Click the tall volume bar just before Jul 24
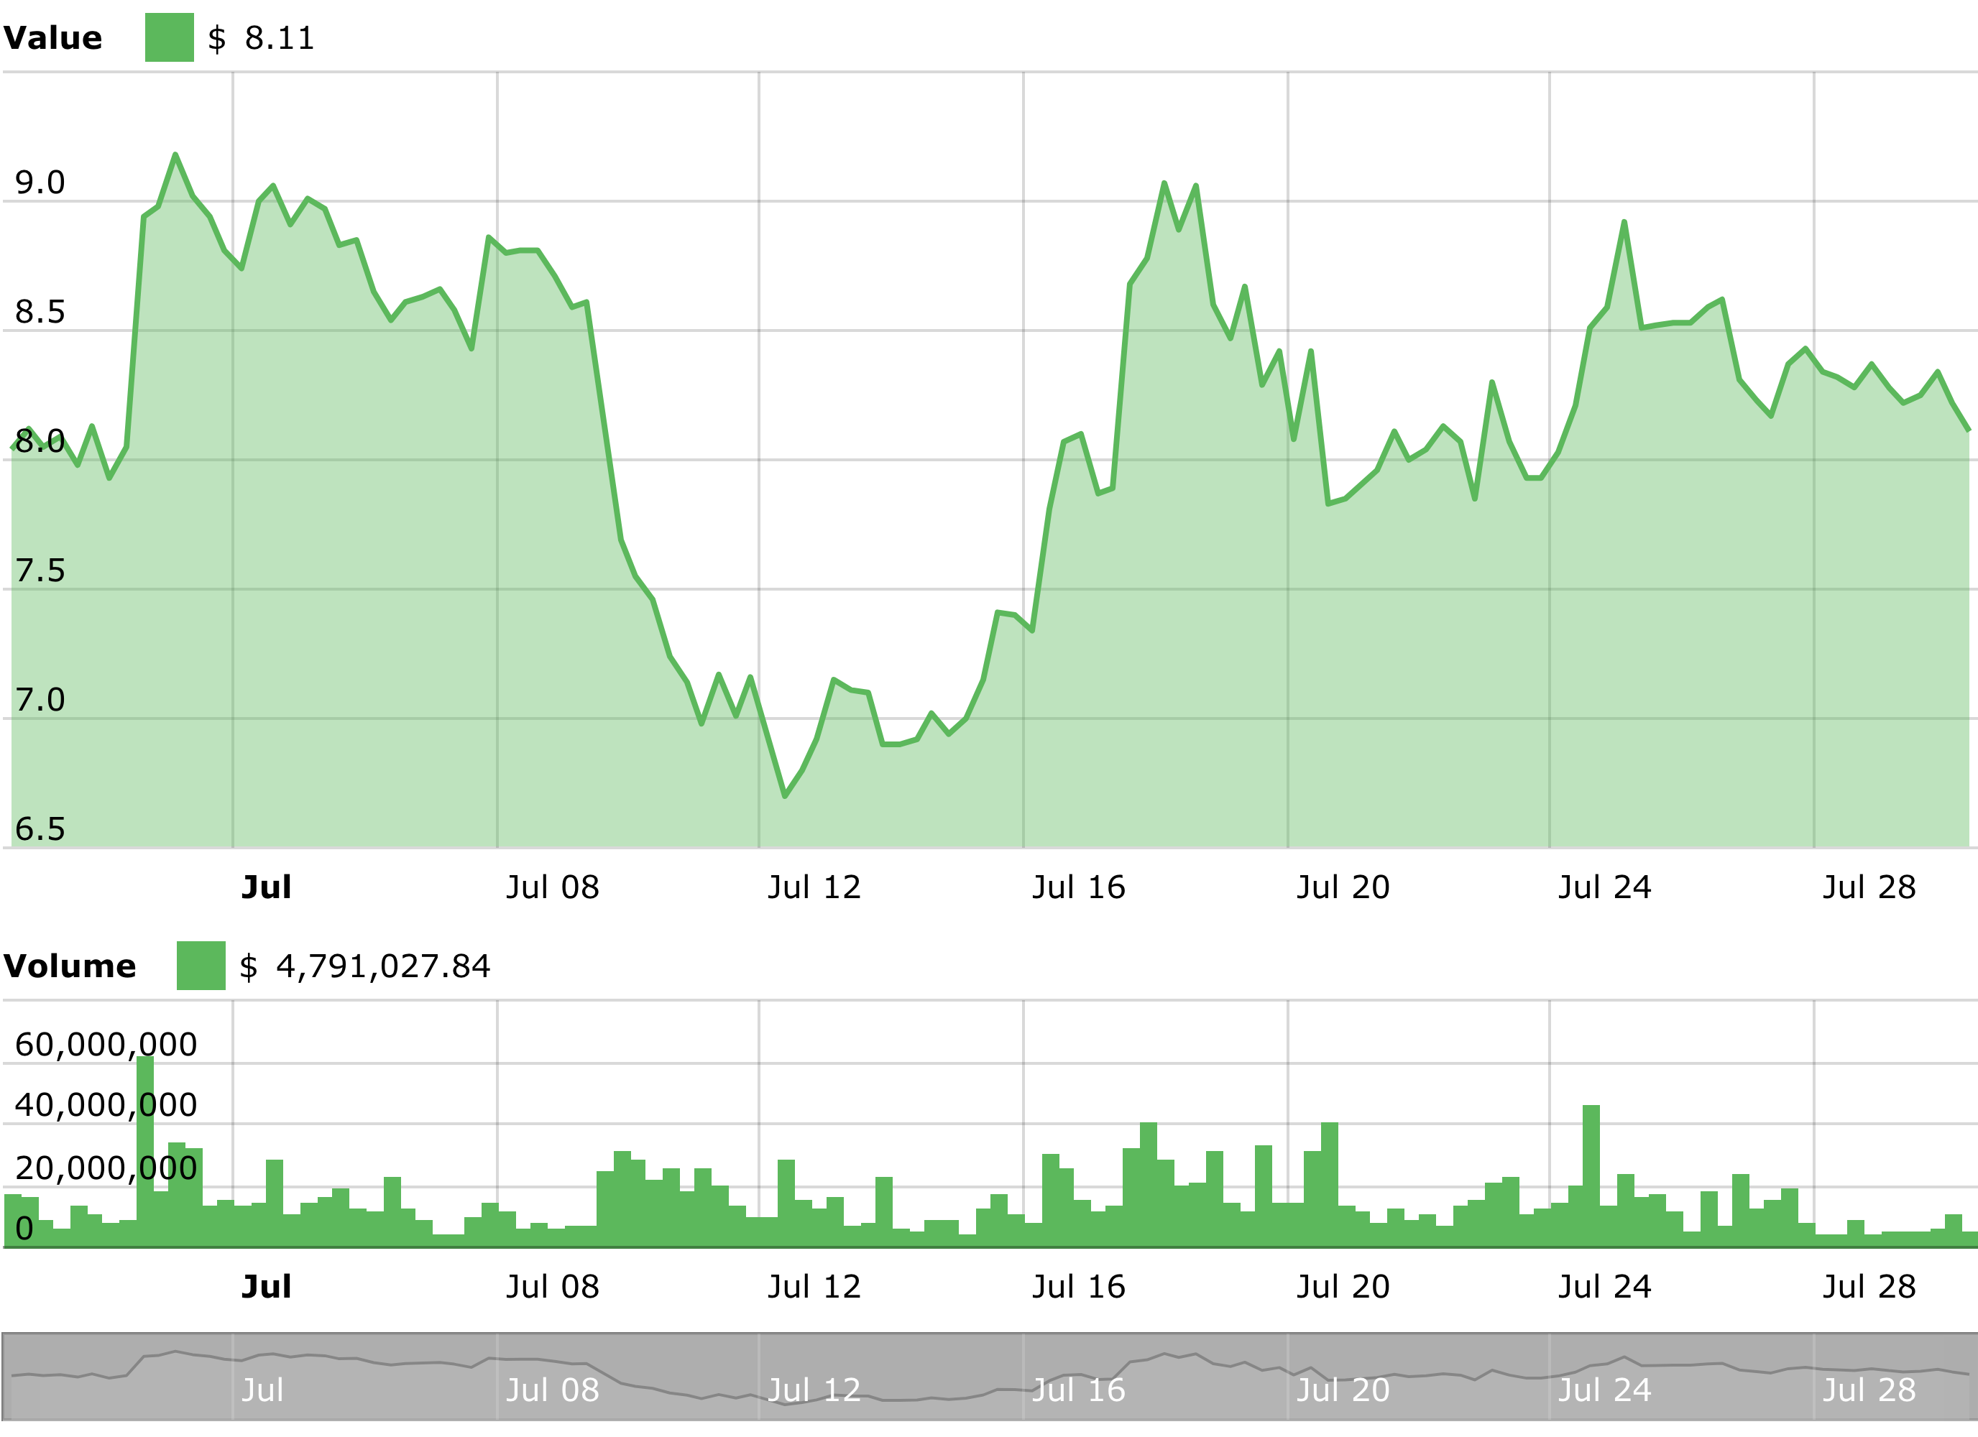This screenshot has width=1978, height=1437. click(1591, 1175)
